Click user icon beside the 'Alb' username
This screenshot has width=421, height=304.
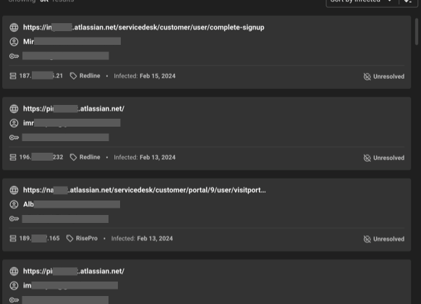[x=14, y=204]
